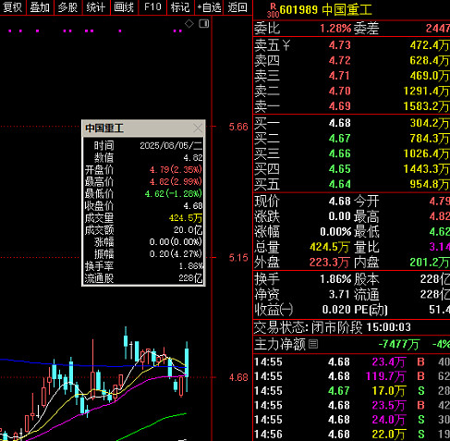Click popup 振幅 value 0.20(4.27%)

pyautogui.click(x=176, y=254)
